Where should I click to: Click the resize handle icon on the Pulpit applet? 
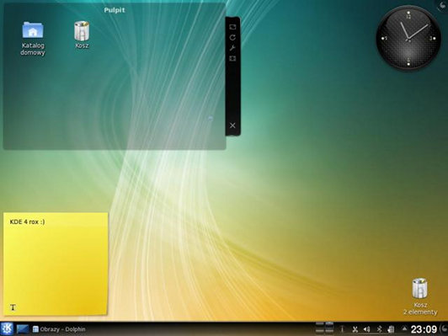[x=232, y=27]
